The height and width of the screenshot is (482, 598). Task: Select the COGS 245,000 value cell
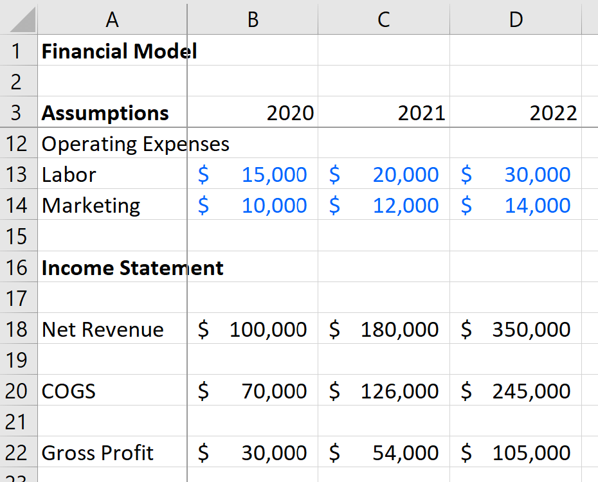tap(515, 391)
